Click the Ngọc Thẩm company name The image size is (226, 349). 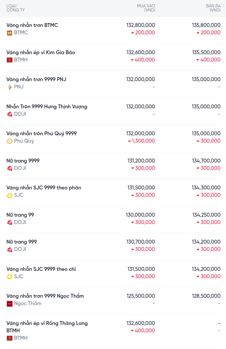click(x=28, y=303)
